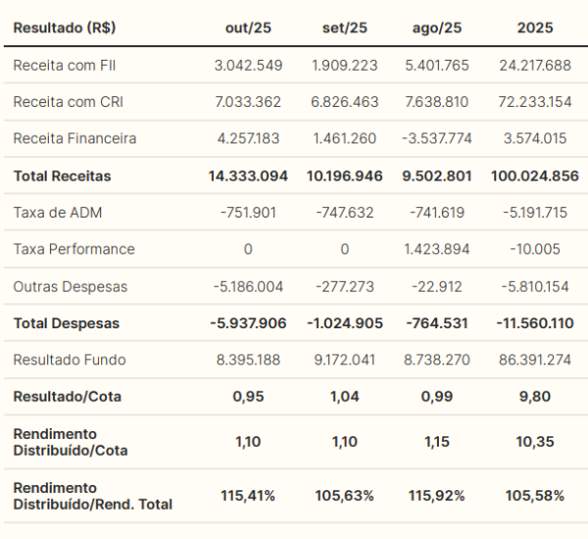The image size is (588, 539).
Task: Select the set/25 column header
Action: [344, 27]
